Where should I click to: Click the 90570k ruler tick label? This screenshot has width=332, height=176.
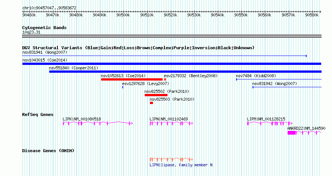click(x=288, y=15)
